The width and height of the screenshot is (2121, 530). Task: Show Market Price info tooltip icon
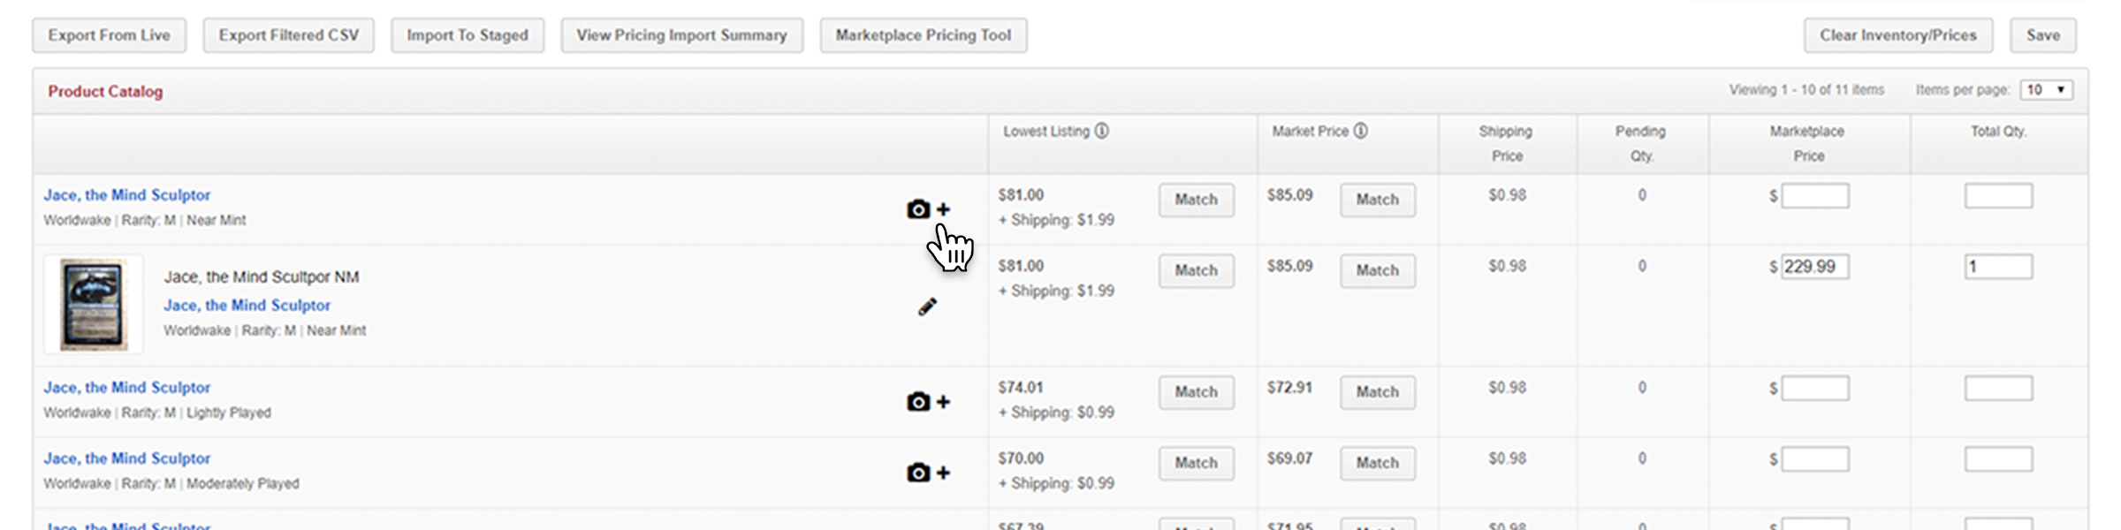(1361, 131)
